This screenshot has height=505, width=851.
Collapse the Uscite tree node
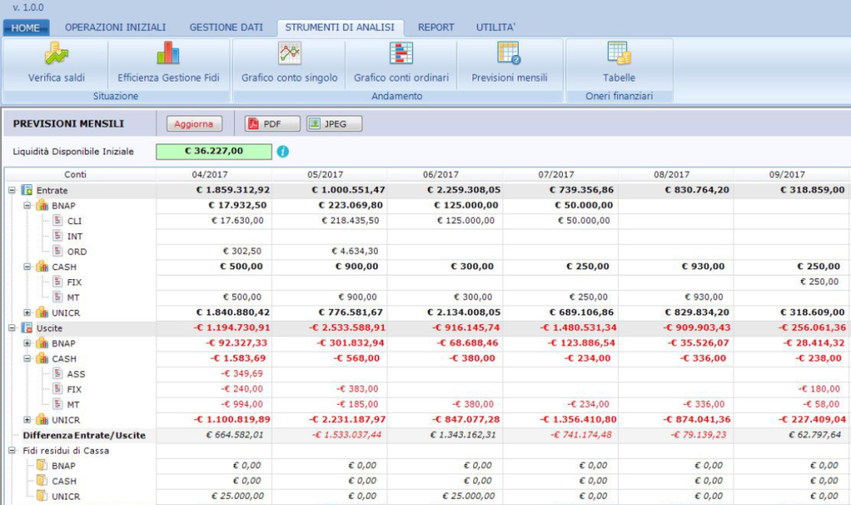[12, 328]
